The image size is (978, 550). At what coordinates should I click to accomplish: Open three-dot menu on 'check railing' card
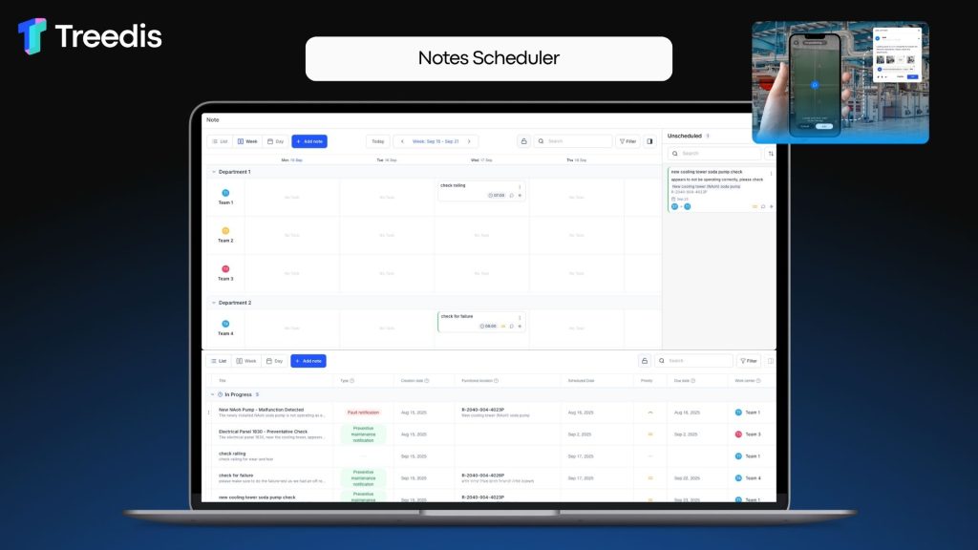pos(520,186)
